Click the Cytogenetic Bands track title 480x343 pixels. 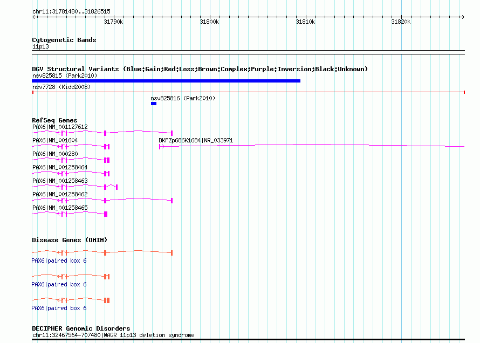click(64, 40)
